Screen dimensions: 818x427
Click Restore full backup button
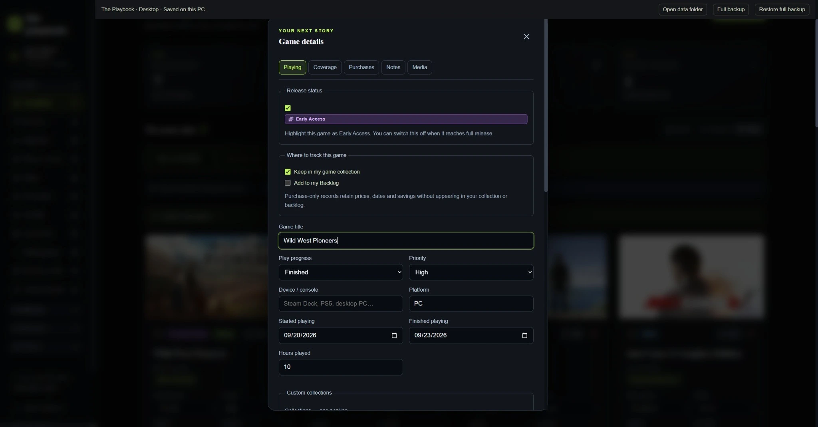(x=782, y=10)
